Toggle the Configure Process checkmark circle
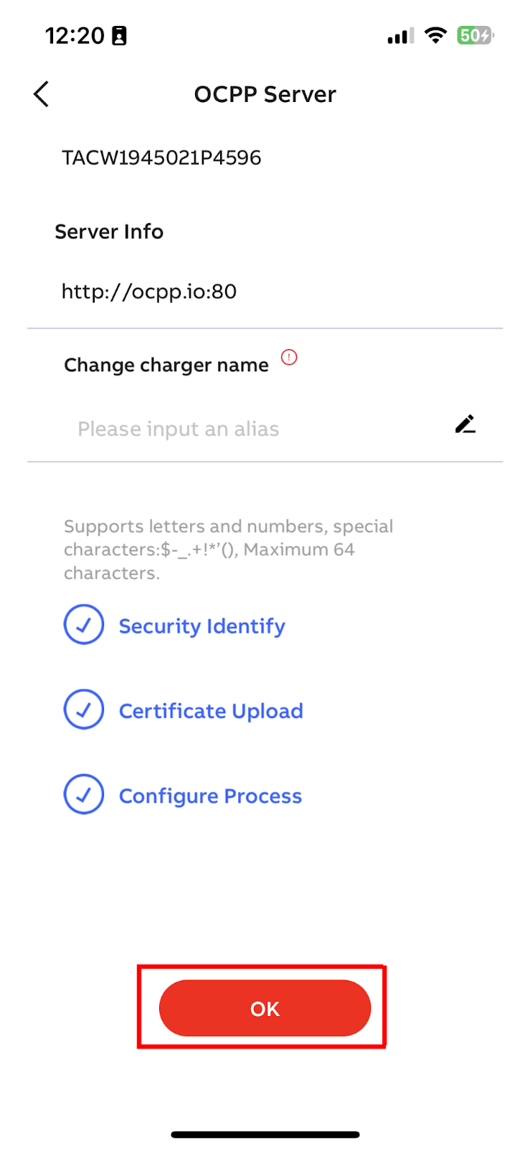Viewport: 530px width, 1149px height. tap(84, 794)
